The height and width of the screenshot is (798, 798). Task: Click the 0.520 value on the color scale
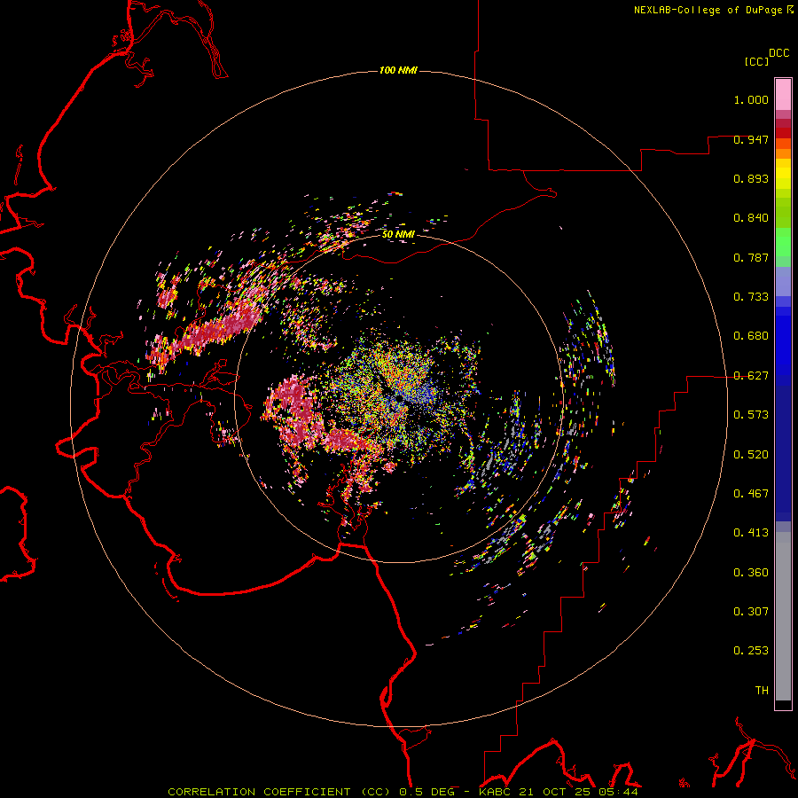tap(751, 455)
